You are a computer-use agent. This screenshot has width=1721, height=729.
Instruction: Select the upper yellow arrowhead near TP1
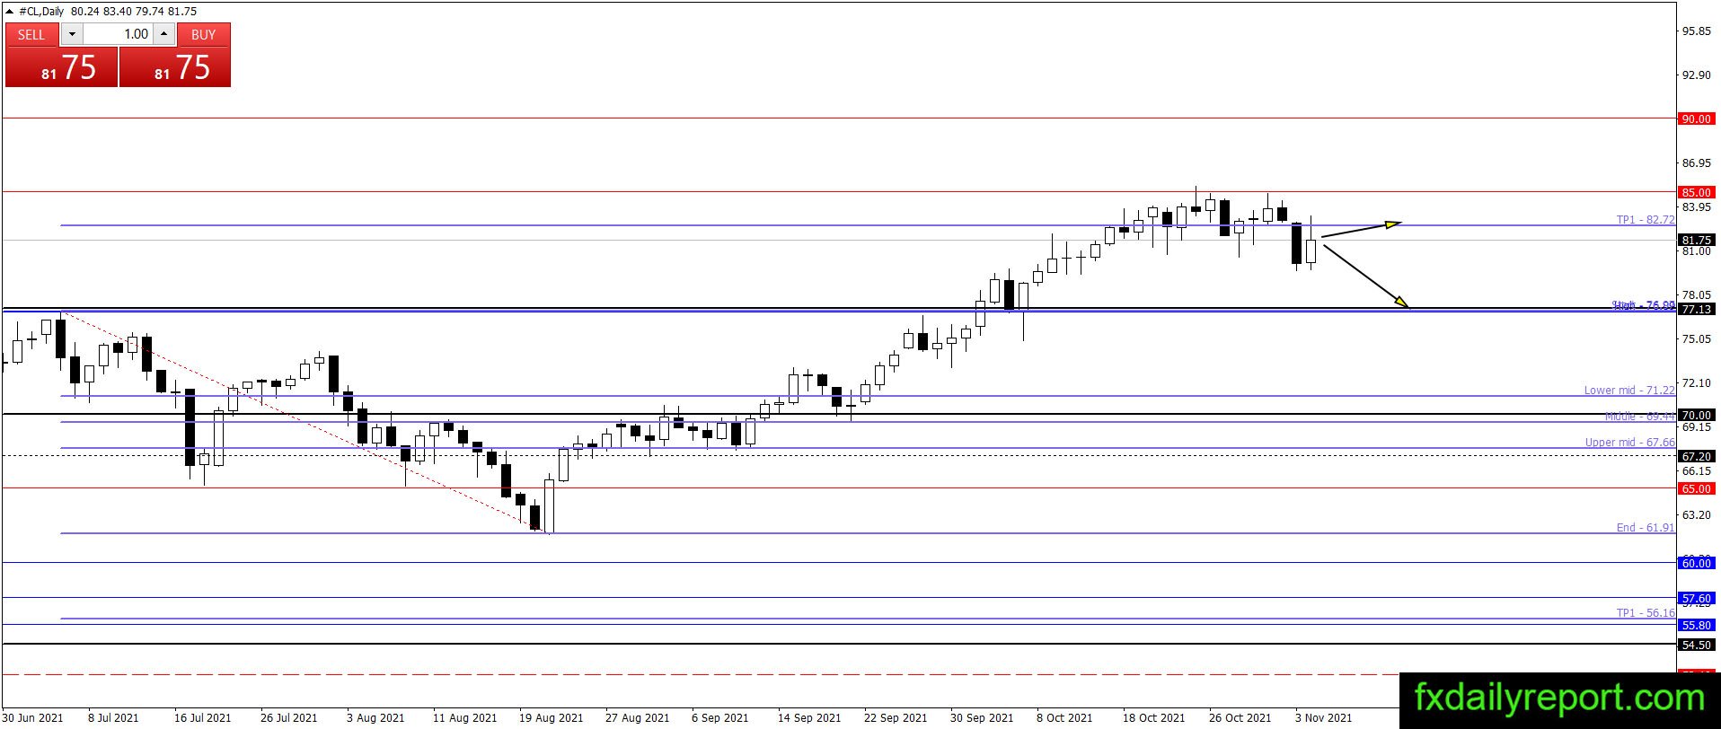[1393, 224]
